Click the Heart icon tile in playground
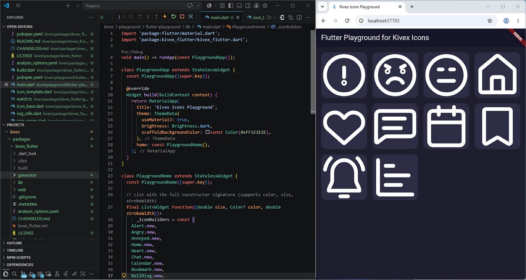 point(344,126)
